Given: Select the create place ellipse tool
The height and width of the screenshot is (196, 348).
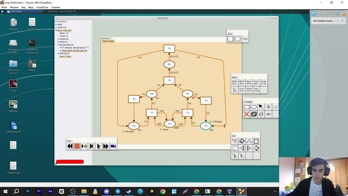Looking at the screenshot, I should [x=254, y=107].
